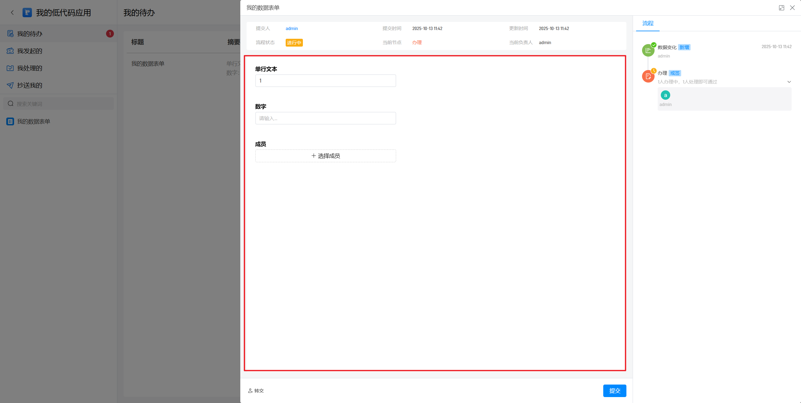Click the 数字 number input field
The width and height of the screenshot is (801, 403).
click(x=325, y=118)
